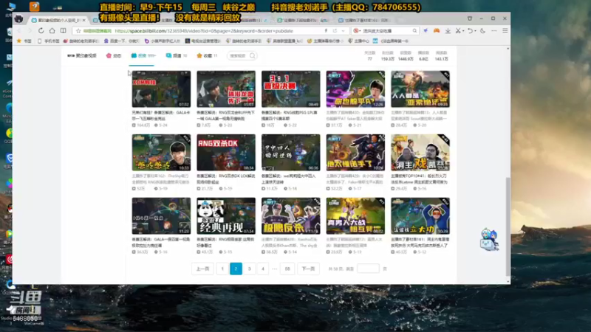The image size is (591, 332).
Task: Expand the screenshot tool dropdown arrow
Action: [463, 31]
